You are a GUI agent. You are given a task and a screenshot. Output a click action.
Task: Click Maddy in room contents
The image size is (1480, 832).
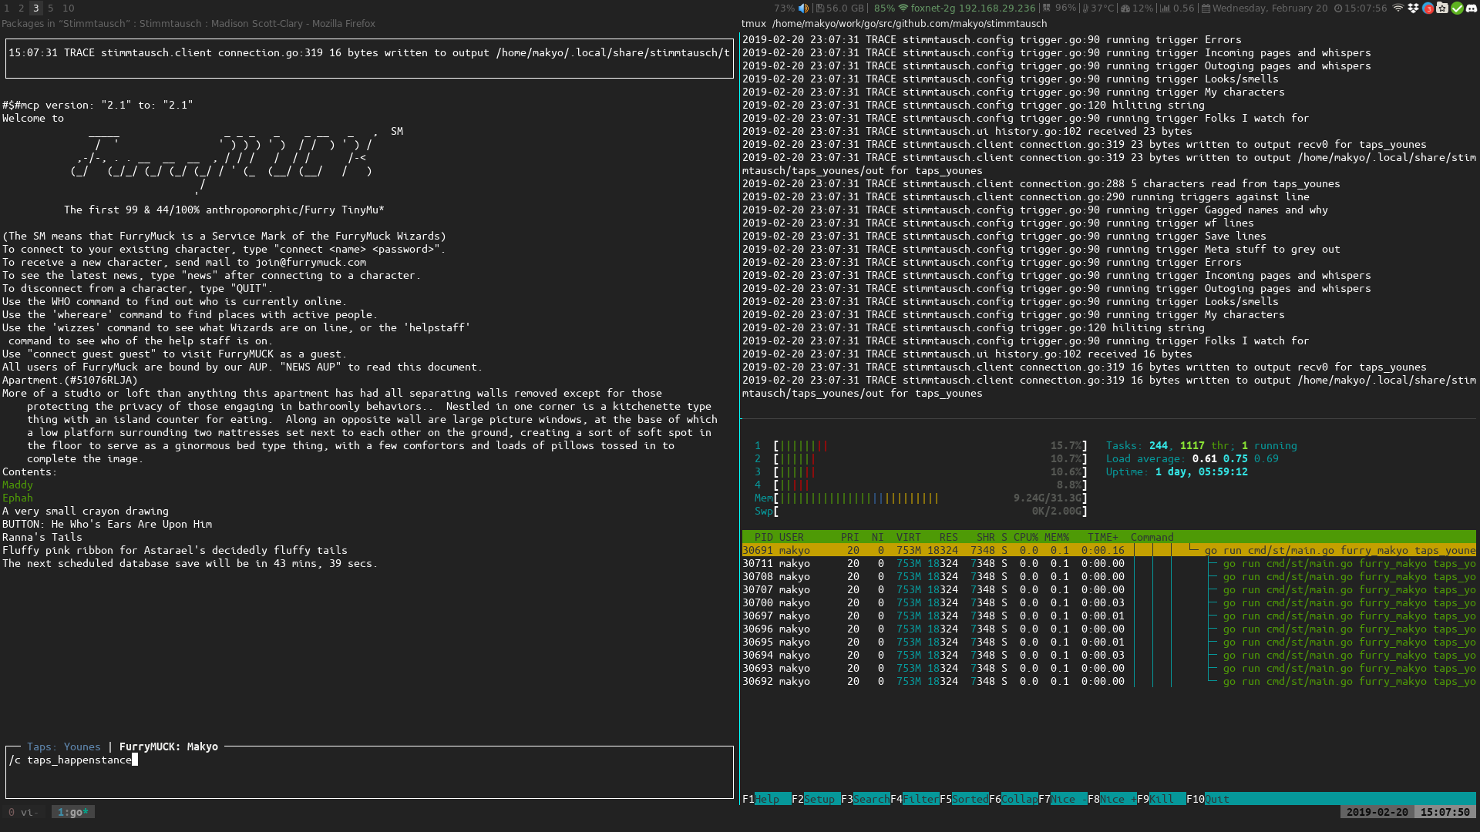coord(17,485)
